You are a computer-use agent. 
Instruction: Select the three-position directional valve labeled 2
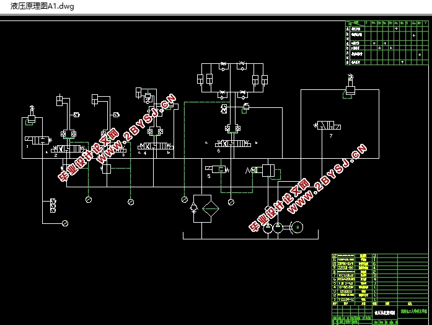(x=69, y=149)
